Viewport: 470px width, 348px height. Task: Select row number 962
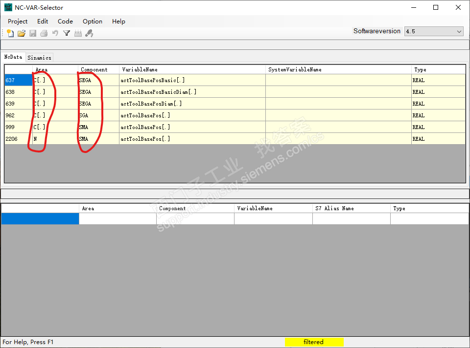coord(19,115)
